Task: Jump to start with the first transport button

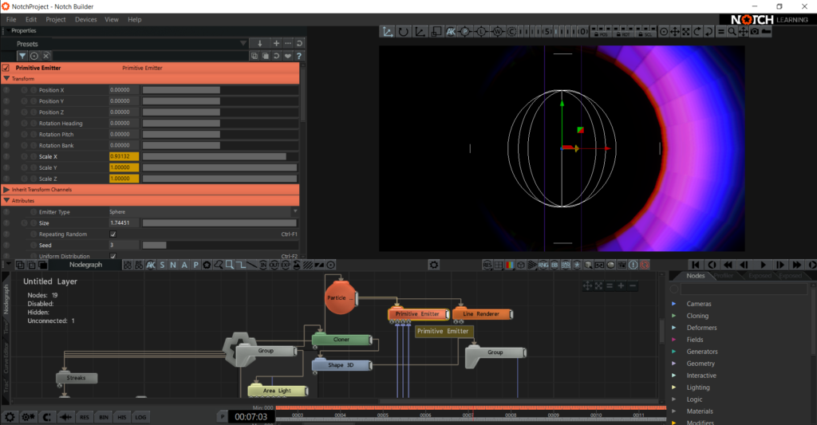Action: click(x=696, y=265)
